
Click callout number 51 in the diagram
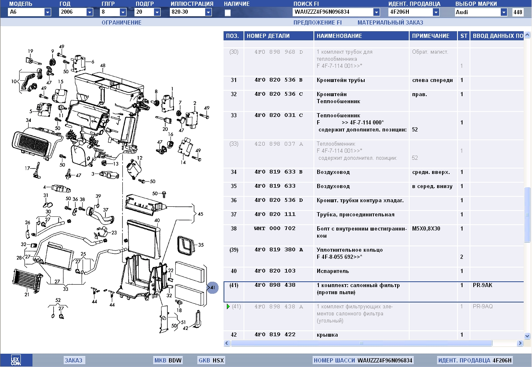pos(184,322)
